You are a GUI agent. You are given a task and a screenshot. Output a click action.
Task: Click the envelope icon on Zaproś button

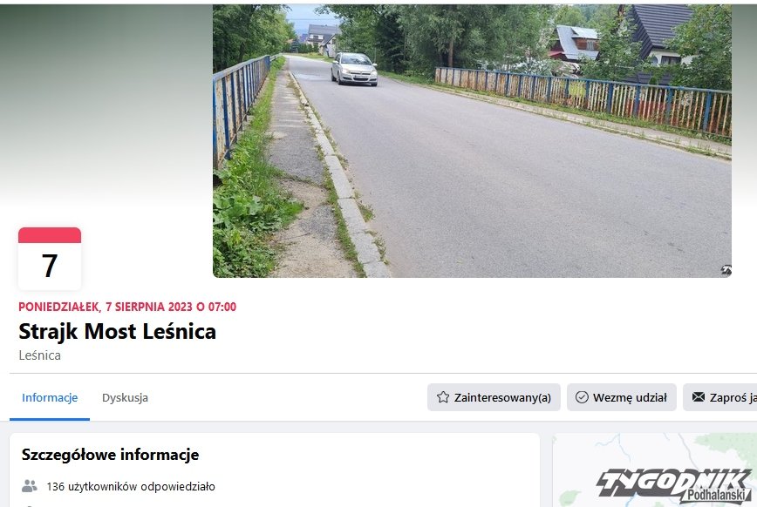[x=698, y=397]
